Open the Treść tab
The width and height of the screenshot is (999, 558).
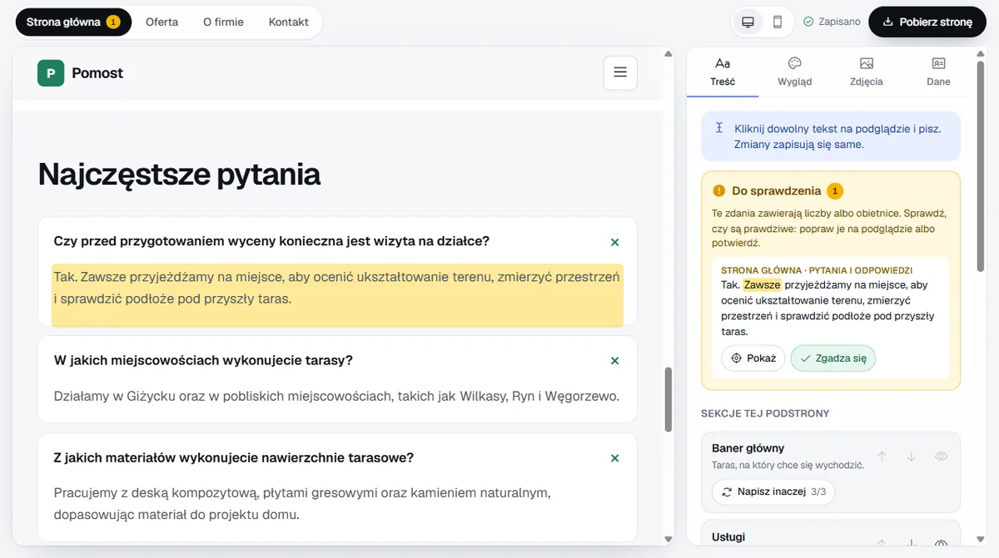pyautogui.click(x=723, y=72)
